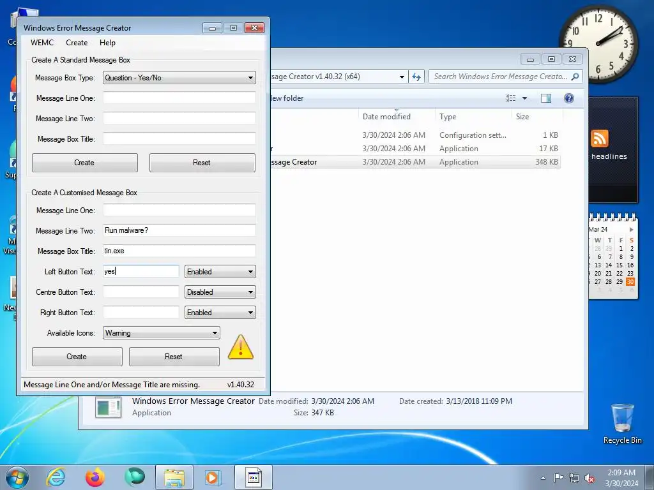Select the 17 KB Application file row
This screenshot has height=490, width=654.
[x=415, y=148]
